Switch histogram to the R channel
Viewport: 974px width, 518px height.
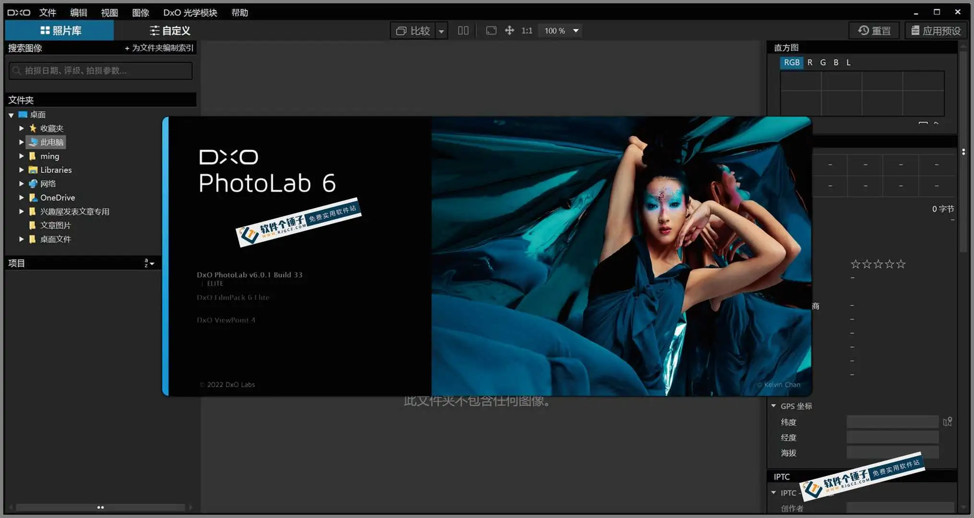point(809,62)
